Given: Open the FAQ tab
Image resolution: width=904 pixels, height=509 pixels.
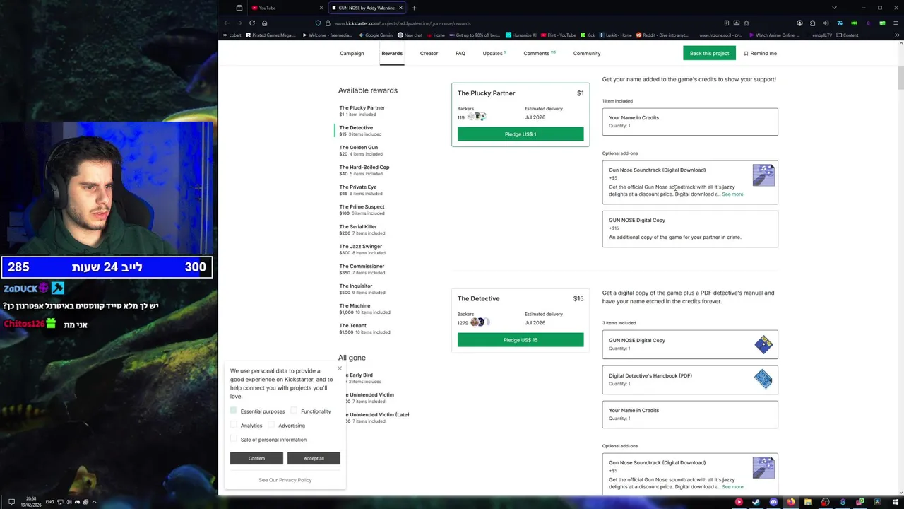Looking at the screenshot, I should click(x=460, y=53).
